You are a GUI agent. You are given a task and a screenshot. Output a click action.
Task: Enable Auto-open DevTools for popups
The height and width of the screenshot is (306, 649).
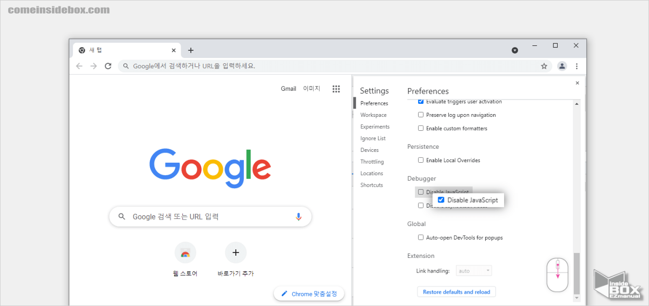421,237
